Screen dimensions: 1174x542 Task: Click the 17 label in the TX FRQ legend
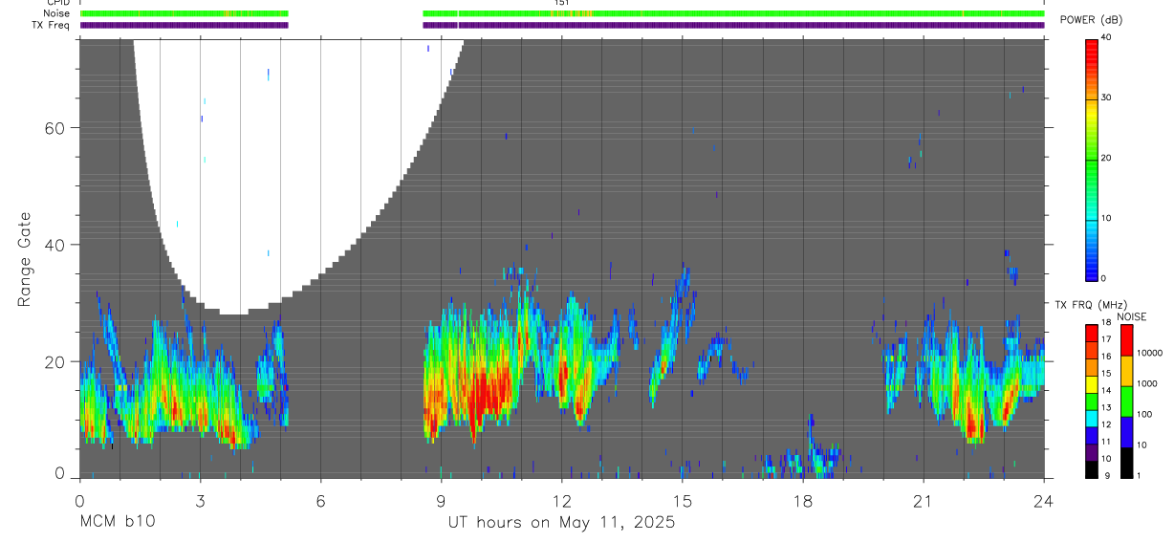1105,339
